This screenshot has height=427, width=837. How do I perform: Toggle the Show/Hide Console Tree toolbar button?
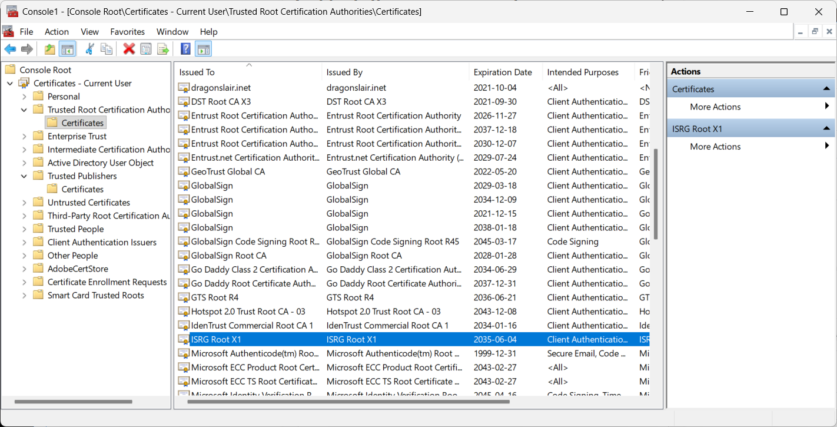[67, 49]
